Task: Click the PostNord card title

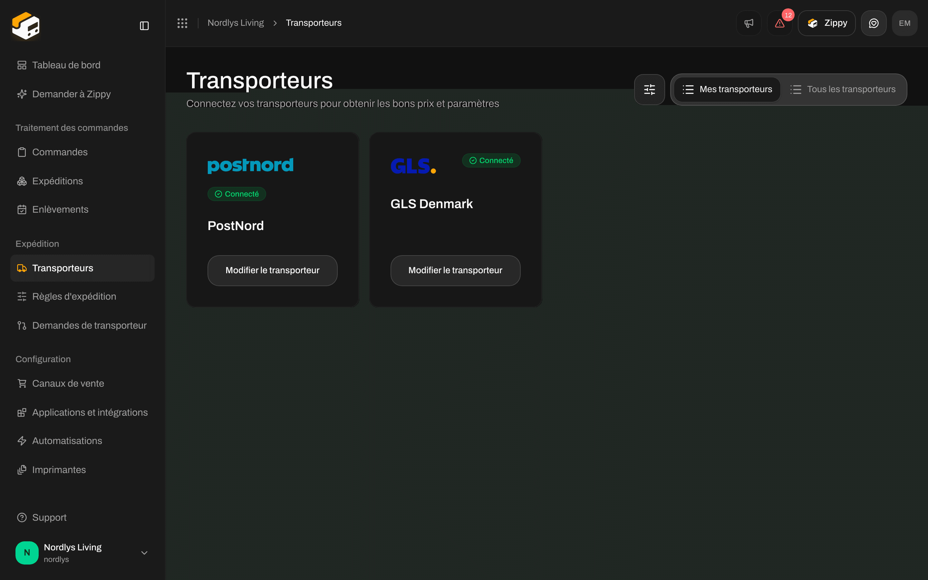Action: pyautogui.click(x=236, y=226)
